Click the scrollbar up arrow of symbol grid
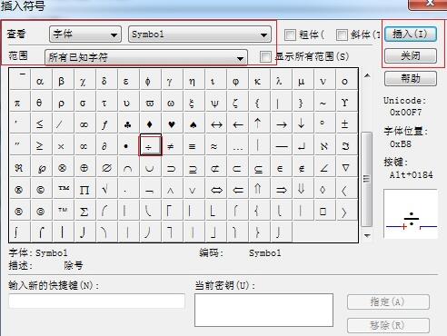447x336 pixels. 367,75
